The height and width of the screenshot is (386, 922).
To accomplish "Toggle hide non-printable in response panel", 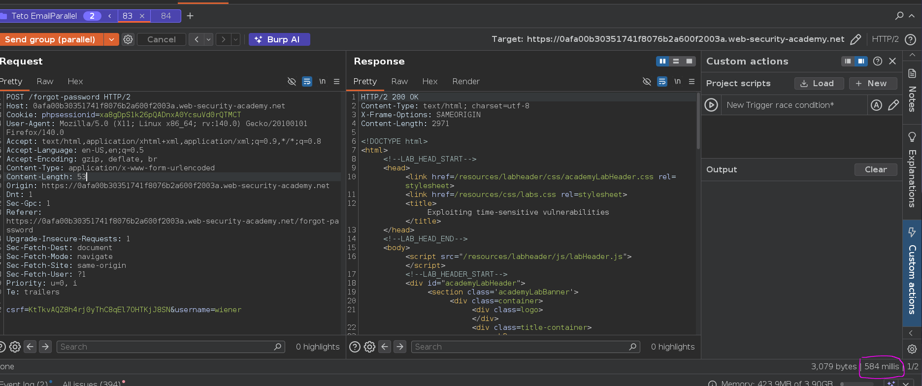I will (x=647, y=81).
